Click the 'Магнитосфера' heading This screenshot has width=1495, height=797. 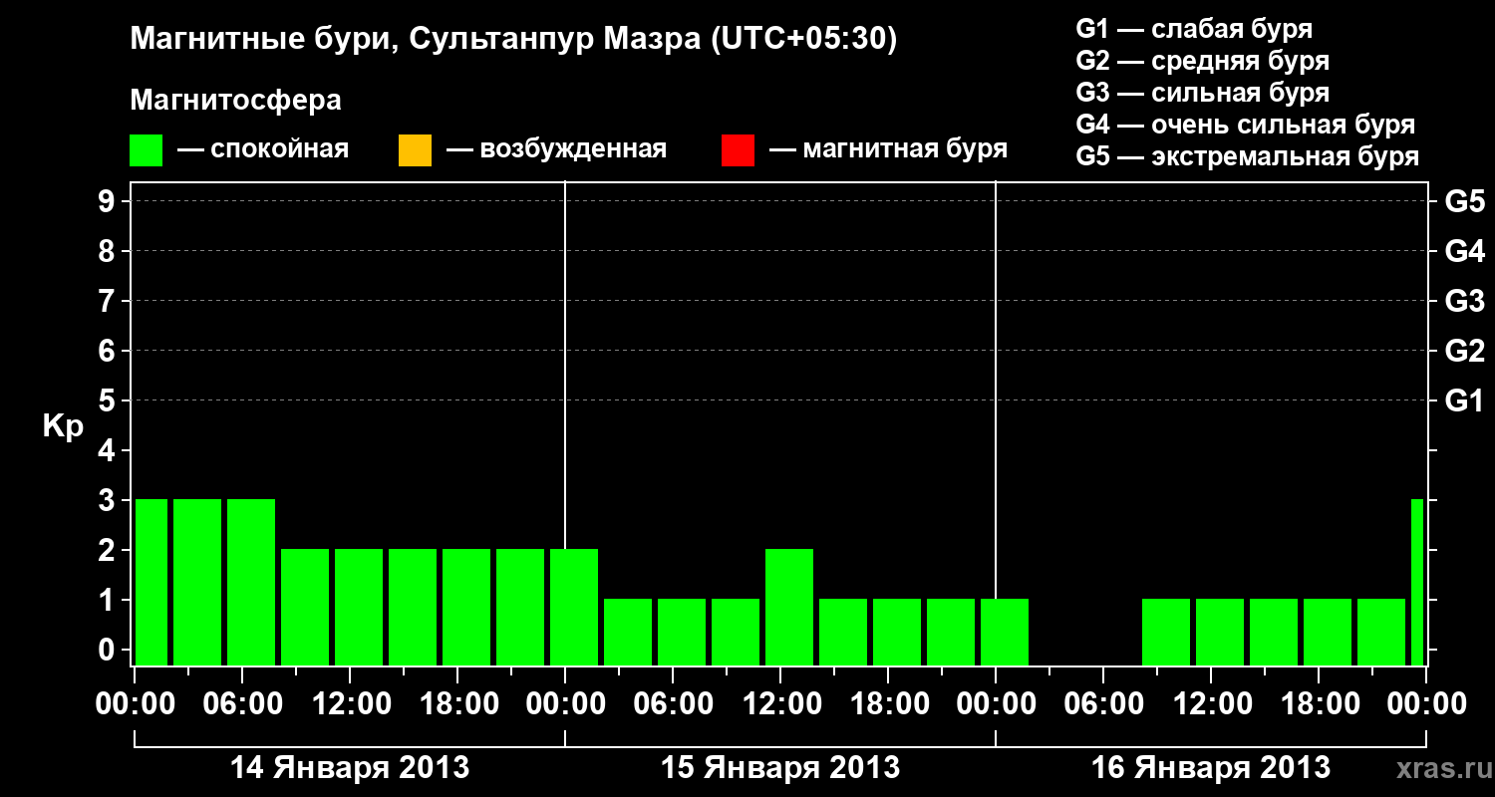[236, 101]
